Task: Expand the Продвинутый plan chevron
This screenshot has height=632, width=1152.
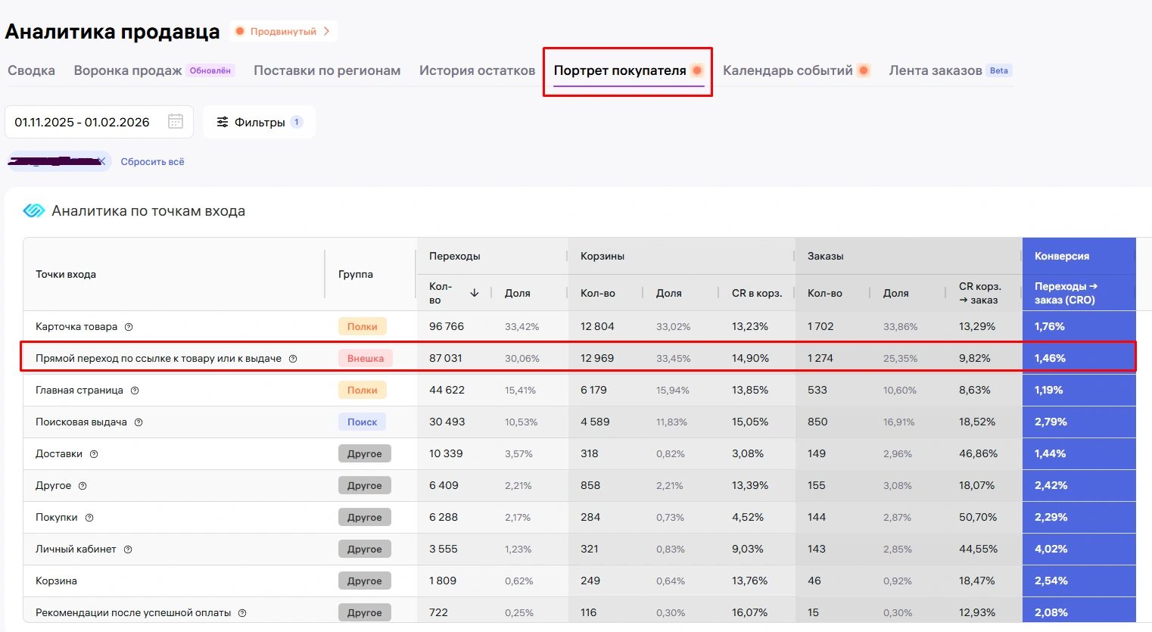Action: pyautogui.click(x=326, y=31)
